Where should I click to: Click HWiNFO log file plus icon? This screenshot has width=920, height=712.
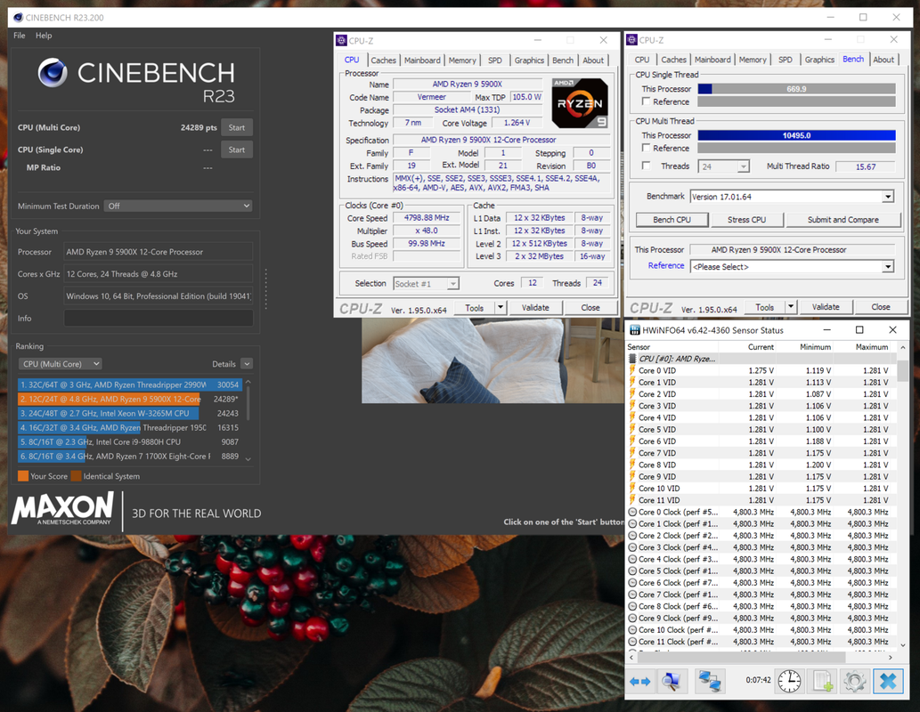822,681
